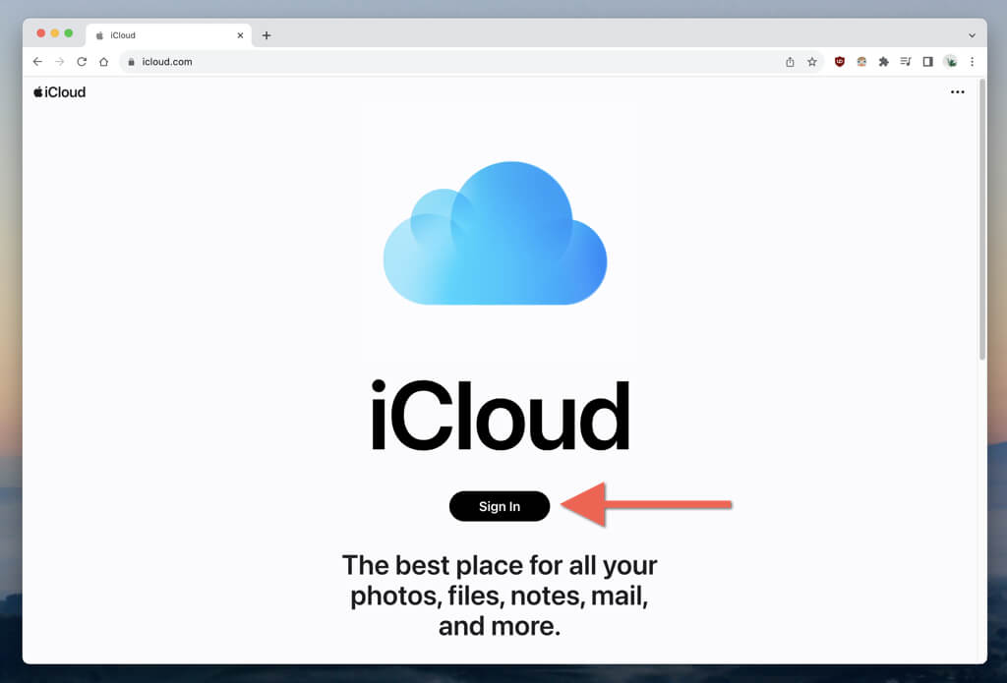
Task: Click the iCloud logo in page header
Action: pos(60,91)
